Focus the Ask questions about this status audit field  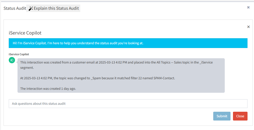[128, 103]
